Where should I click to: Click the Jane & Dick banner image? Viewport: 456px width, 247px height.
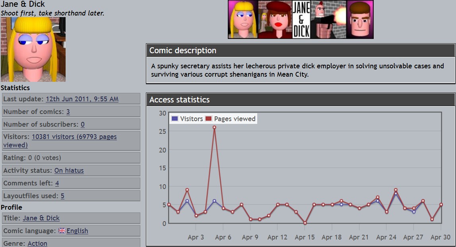click(301, 19)
